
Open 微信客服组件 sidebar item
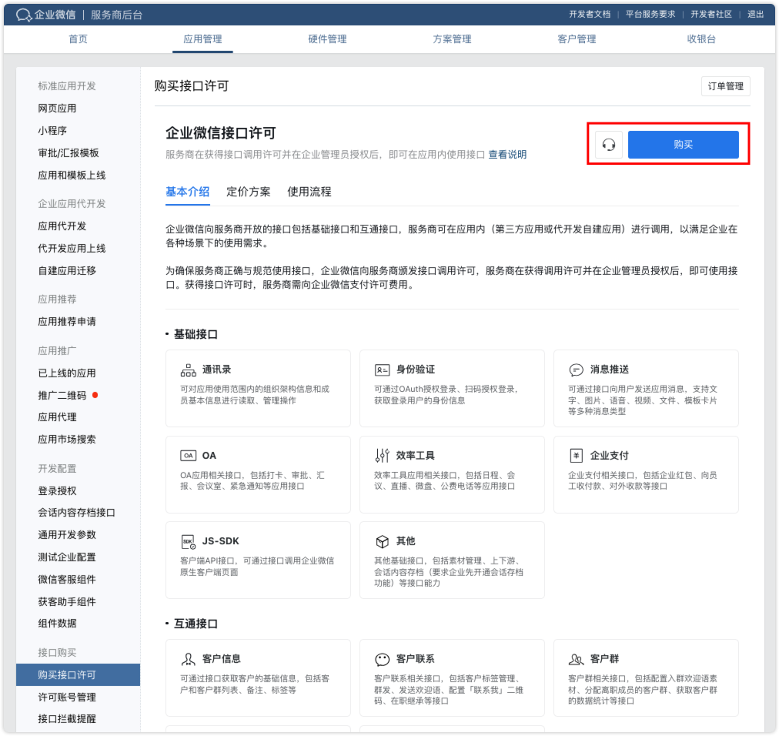pyautogui.click(x=67, y=580)
